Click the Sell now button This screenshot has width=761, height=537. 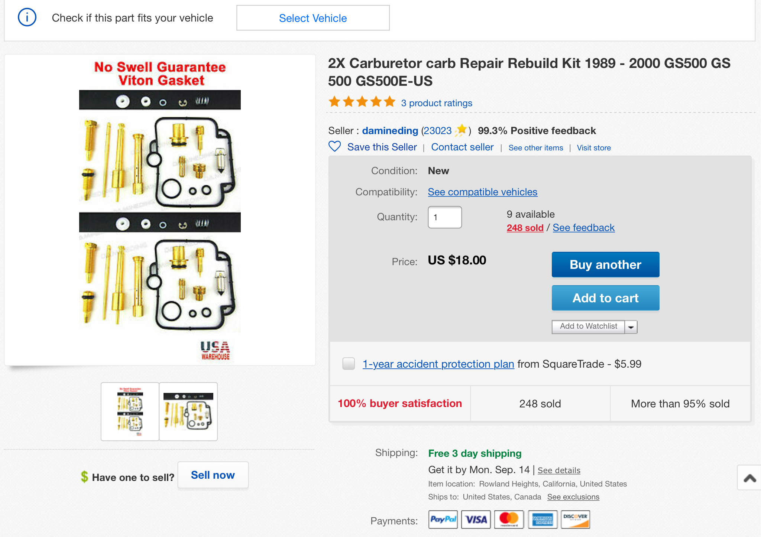pos(213,475)
